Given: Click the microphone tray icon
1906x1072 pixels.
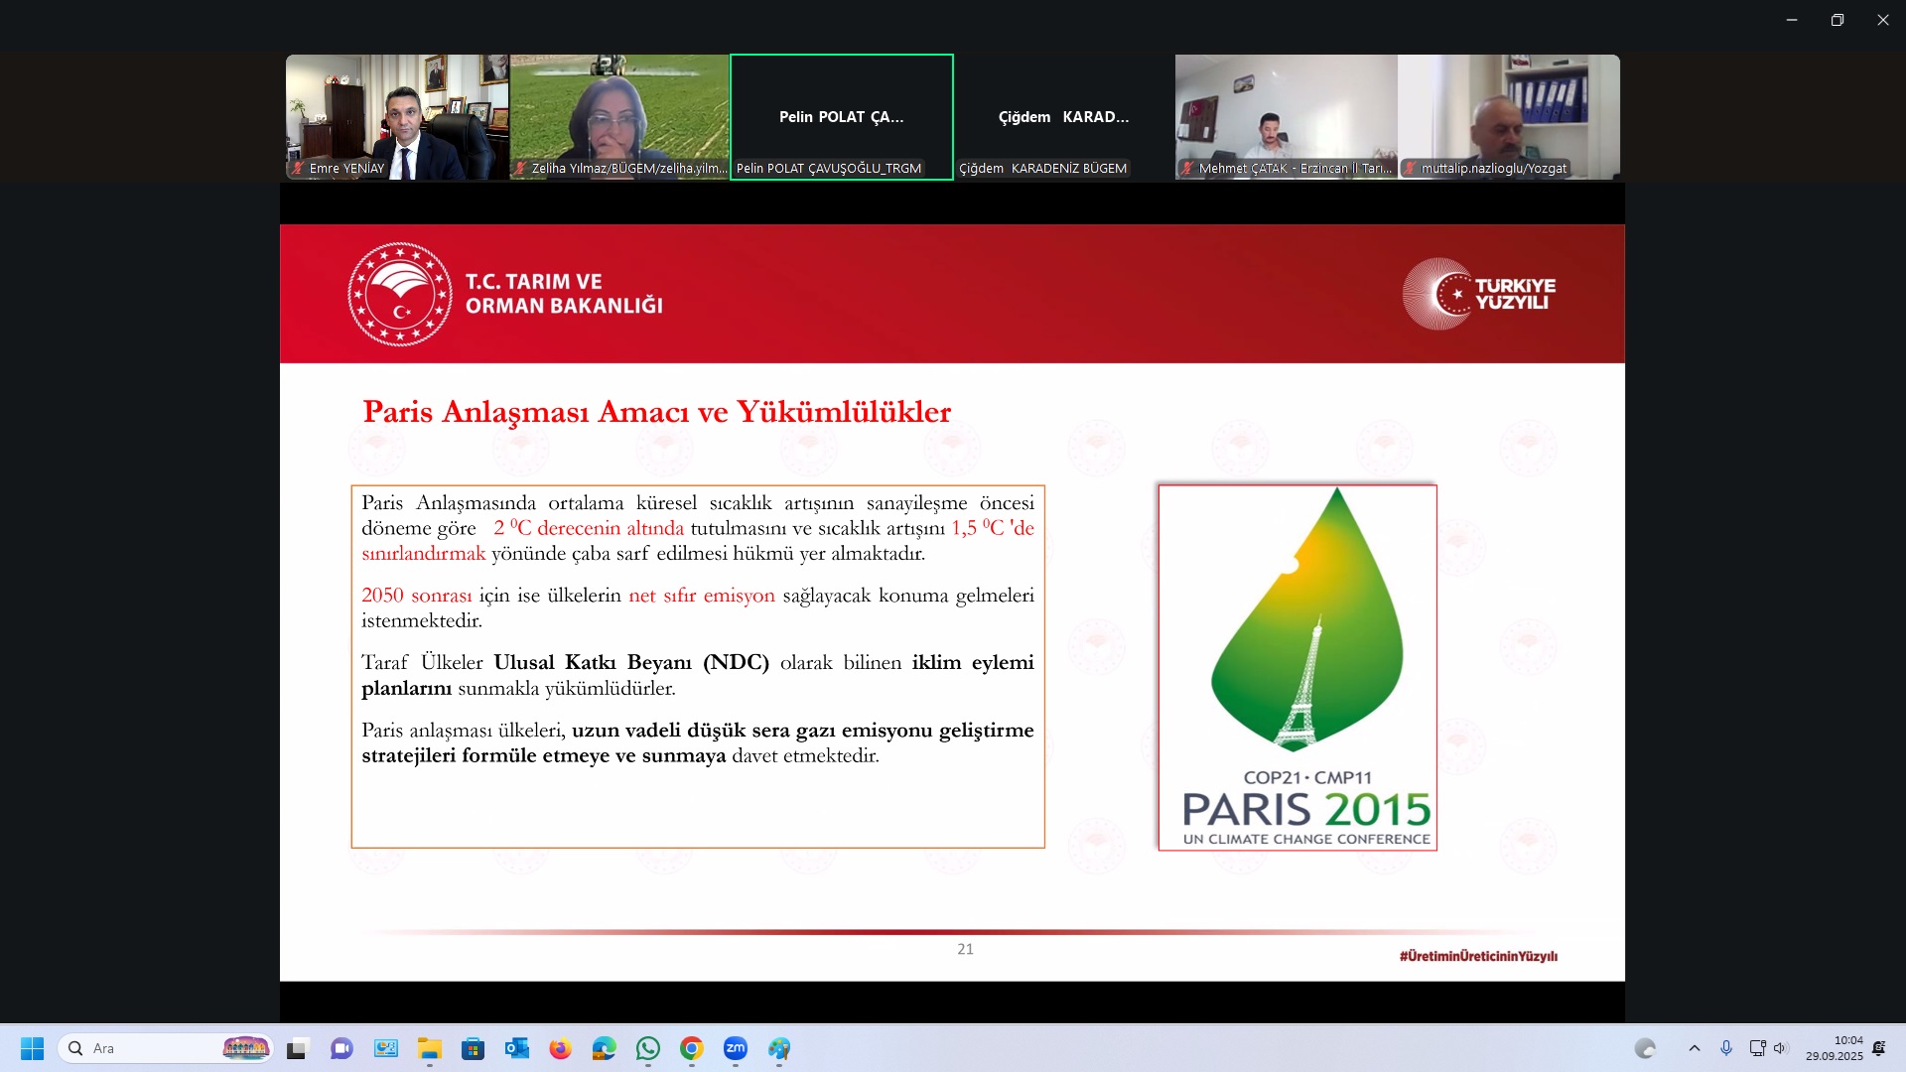Looking at the screenshot, I should pyautogui.click(x=1726, y=1048).
